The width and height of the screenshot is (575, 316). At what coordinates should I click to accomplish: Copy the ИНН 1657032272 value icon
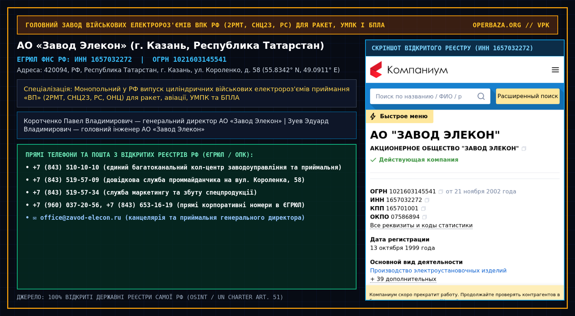click(x=427, y=200)
